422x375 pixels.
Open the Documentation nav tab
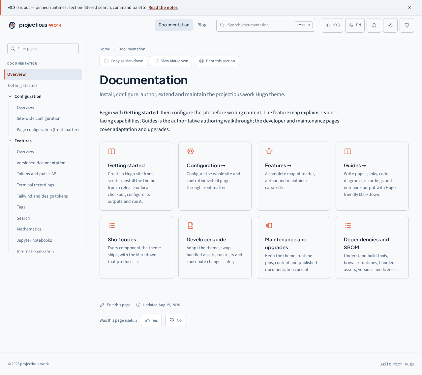coord(174,25)
